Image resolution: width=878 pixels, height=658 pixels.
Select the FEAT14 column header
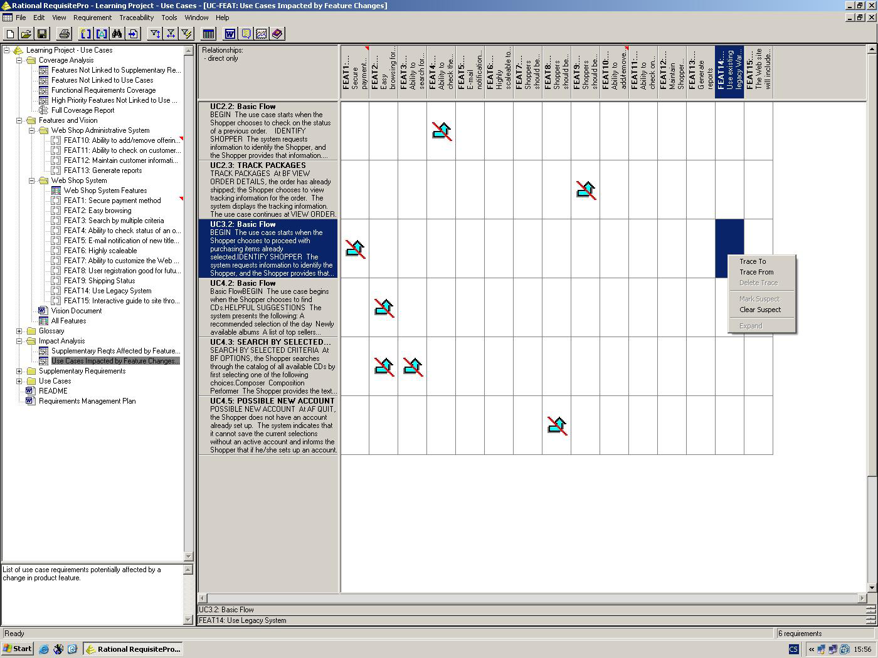[729, 72]
